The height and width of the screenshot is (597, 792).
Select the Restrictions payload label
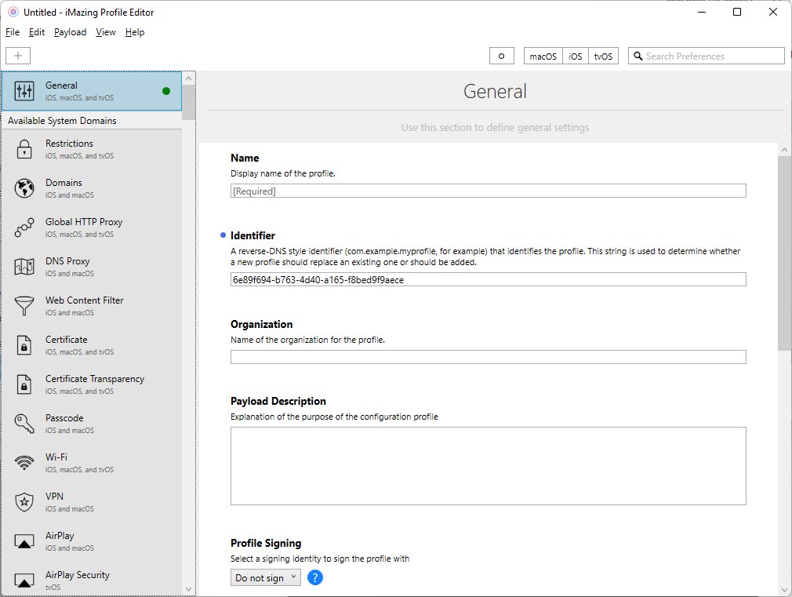point(69,144)
